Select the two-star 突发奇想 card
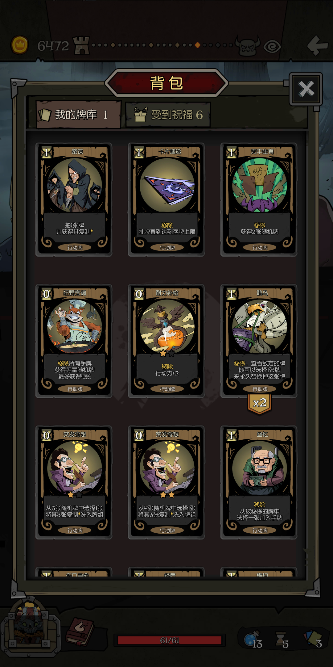This screenshot has height=667, width=333. pos(166,482)
